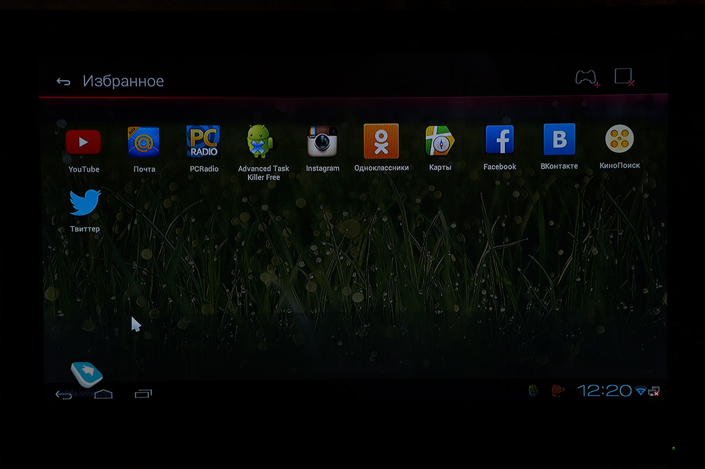
Task: Open the ВКонтакте app
Action: [x=559, y=139]
